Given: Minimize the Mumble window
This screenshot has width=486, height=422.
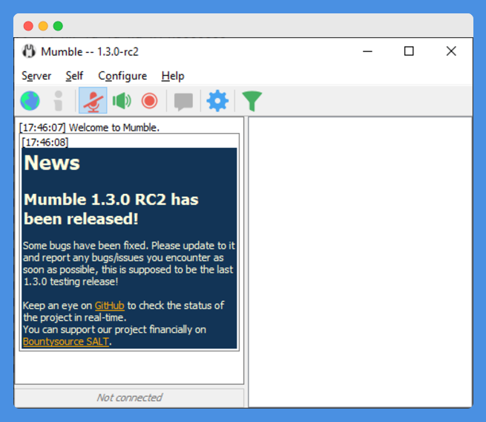Looking at the screenshot, I should pos(367,51).
